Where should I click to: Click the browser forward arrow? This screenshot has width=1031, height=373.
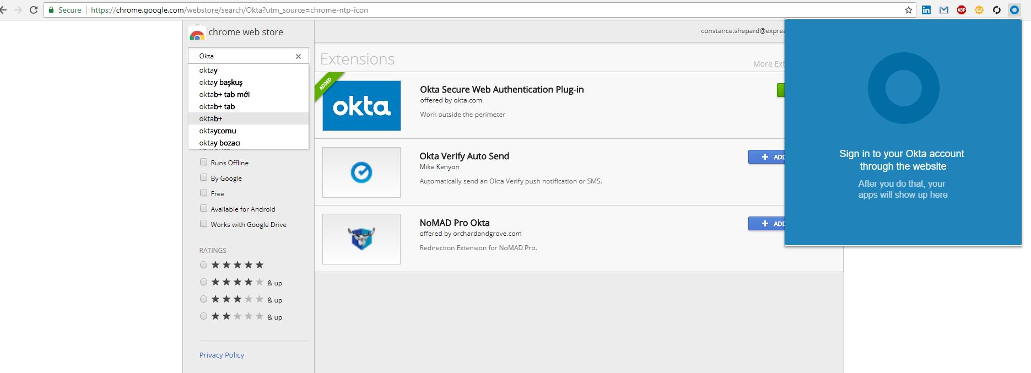tap(18, 10)
